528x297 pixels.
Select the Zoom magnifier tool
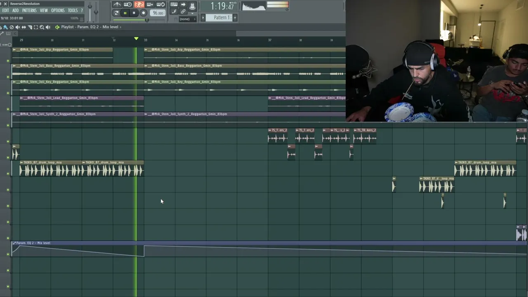pyautogui.click(x=42, y=27)
